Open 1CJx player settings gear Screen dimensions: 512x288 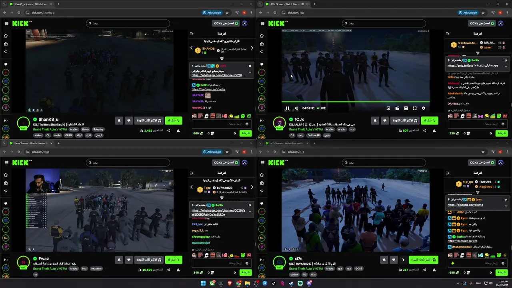click(x=424, y=108)
